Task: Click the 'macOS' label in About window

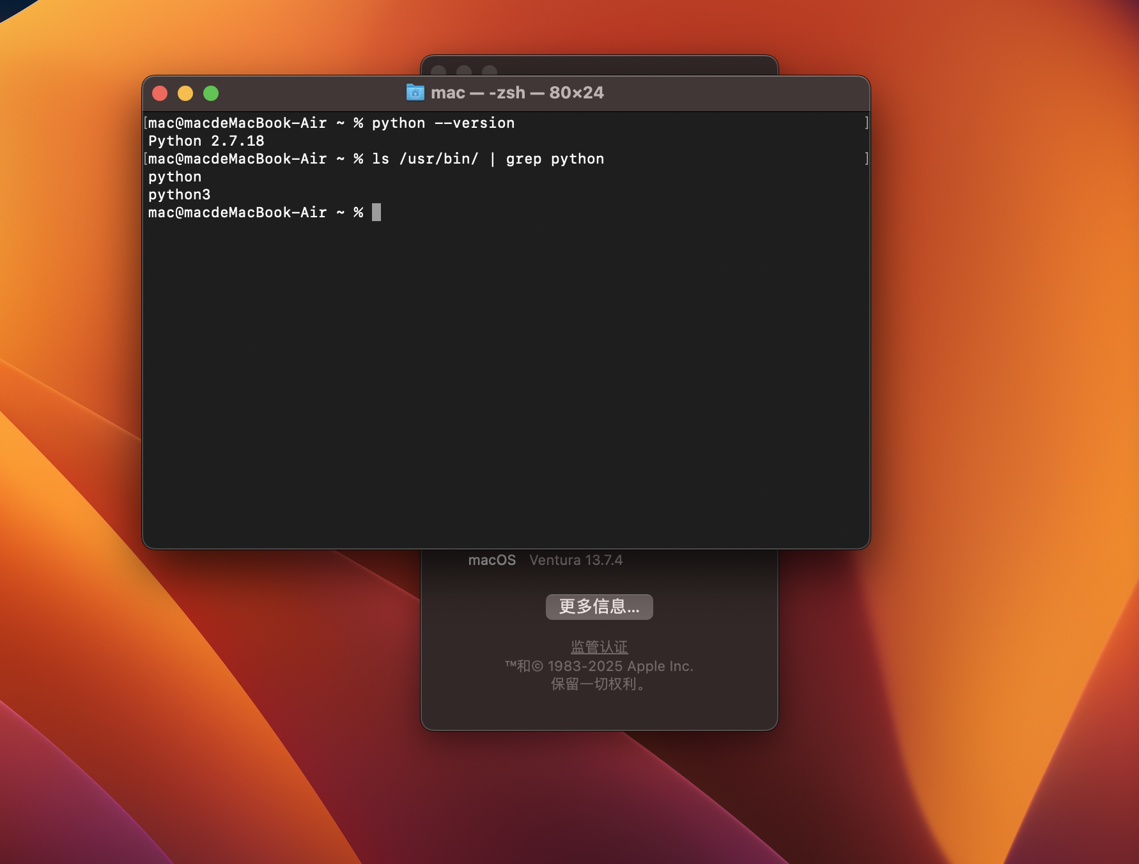Action: [492, 560]
